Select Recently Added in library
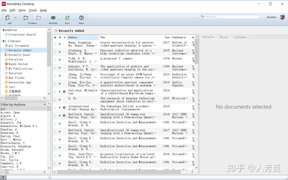Screen dimensions: 288x180 [20, 50]
